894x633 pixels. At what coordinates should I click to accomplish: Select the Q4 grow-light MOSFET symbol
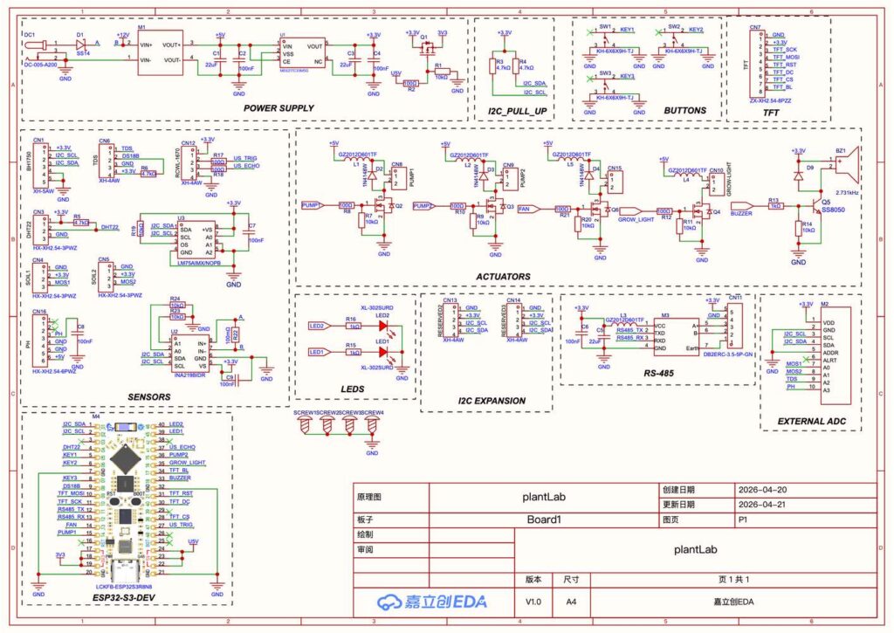(x=703, y=211)
